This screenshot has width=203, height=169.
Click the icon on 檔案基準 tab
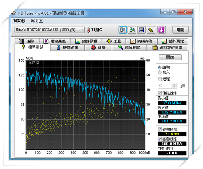[x=46, y=41]
